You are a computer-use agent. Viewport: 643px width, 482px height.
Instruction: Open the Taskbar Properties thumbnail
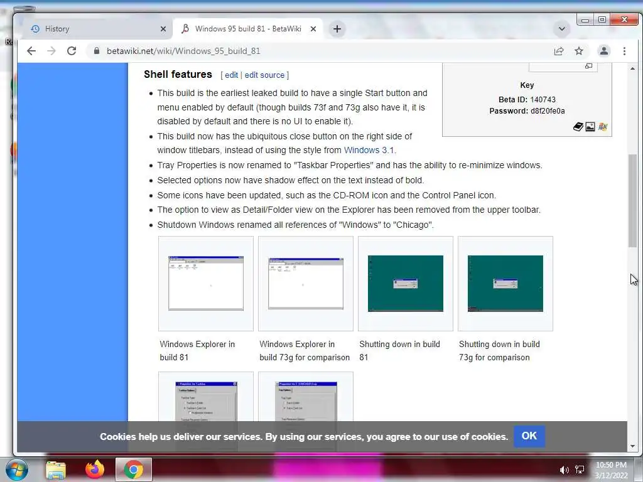pyautogui.click(x=206, y=401)
